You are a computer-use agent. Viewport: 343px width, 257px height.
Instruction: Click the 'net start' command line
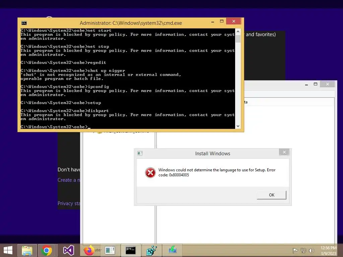coord(66,30)
